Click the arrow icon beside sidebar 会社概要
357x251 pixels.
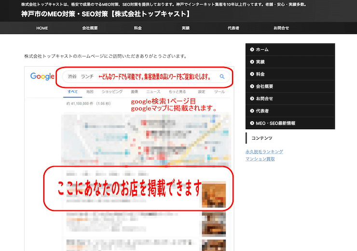pyautogui.click(x=252, y=86)
